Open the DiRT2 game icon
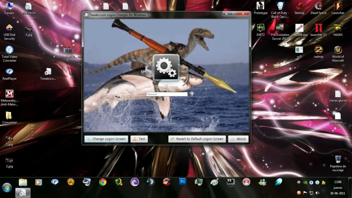This screenshot has width=352, height=198. [x=260, y=30]
